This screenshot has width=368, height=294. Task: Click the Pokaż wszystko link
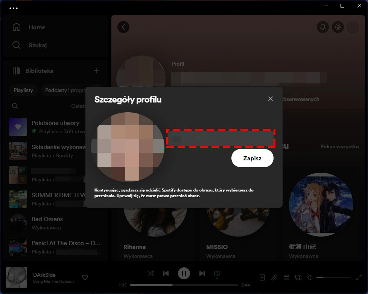click(x=340, y=147)
